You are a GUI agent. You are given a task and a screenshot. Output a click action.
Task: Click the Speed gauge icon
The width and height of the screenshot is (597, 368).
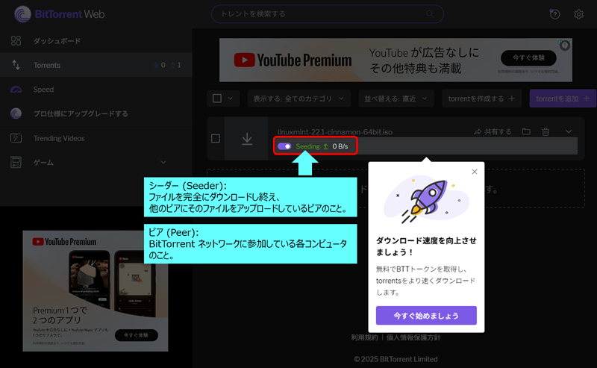click(x=16, y=90)
